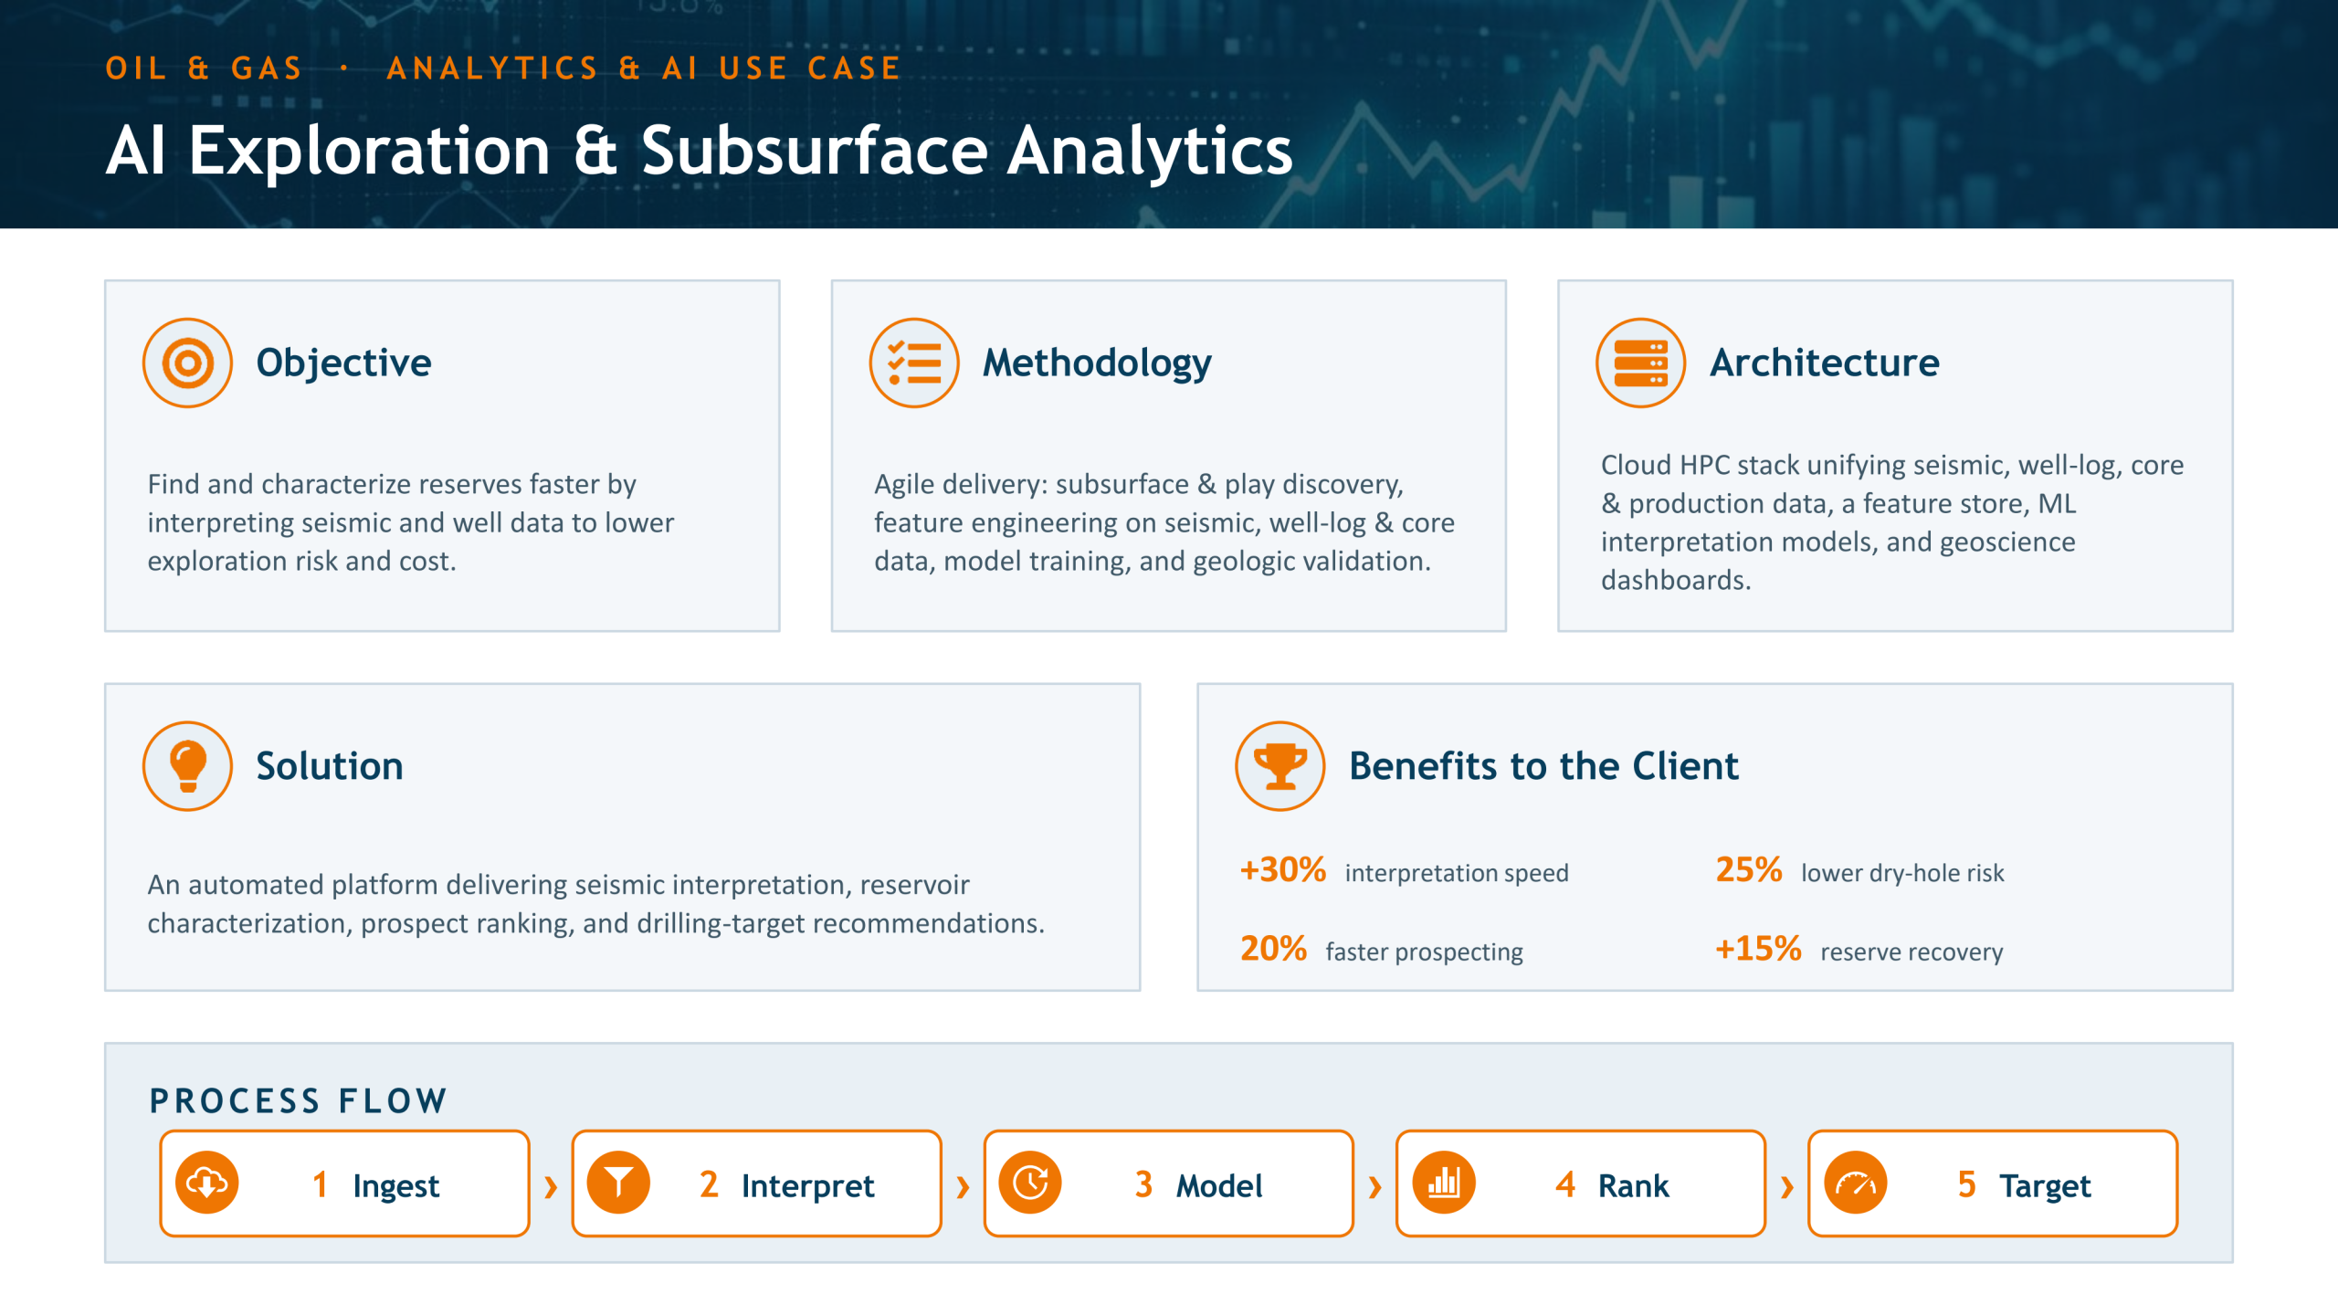The image size is (2338, 1315).
Task: Click the +30% interpretation speed metric
Action: coord(1404,870)
